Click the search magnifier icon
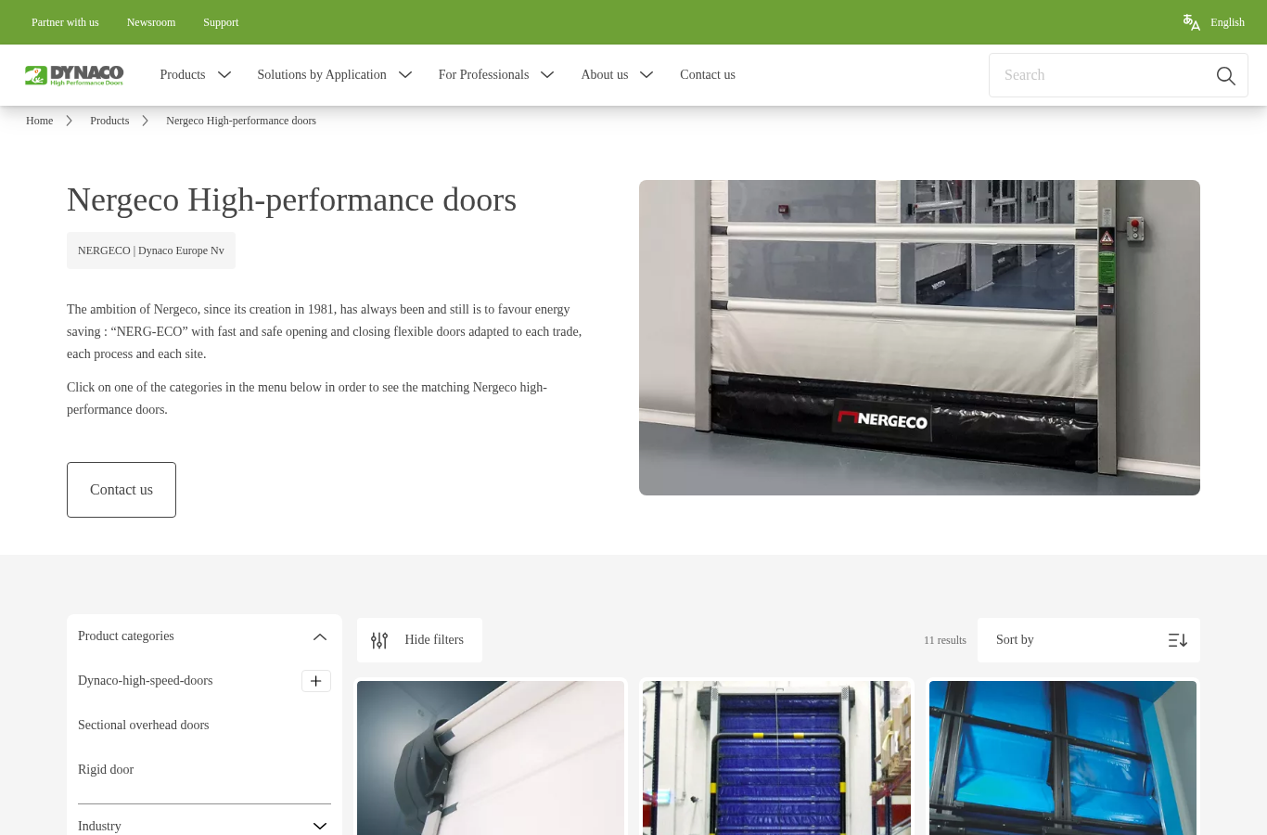1267x835 pixels. [1225, 75]
